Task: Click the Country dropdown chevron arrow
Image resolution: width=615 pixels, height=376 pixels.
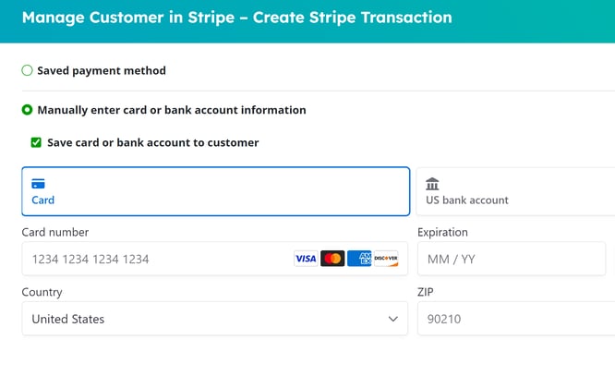Action: pyautogui.click(x=393, y=319)
